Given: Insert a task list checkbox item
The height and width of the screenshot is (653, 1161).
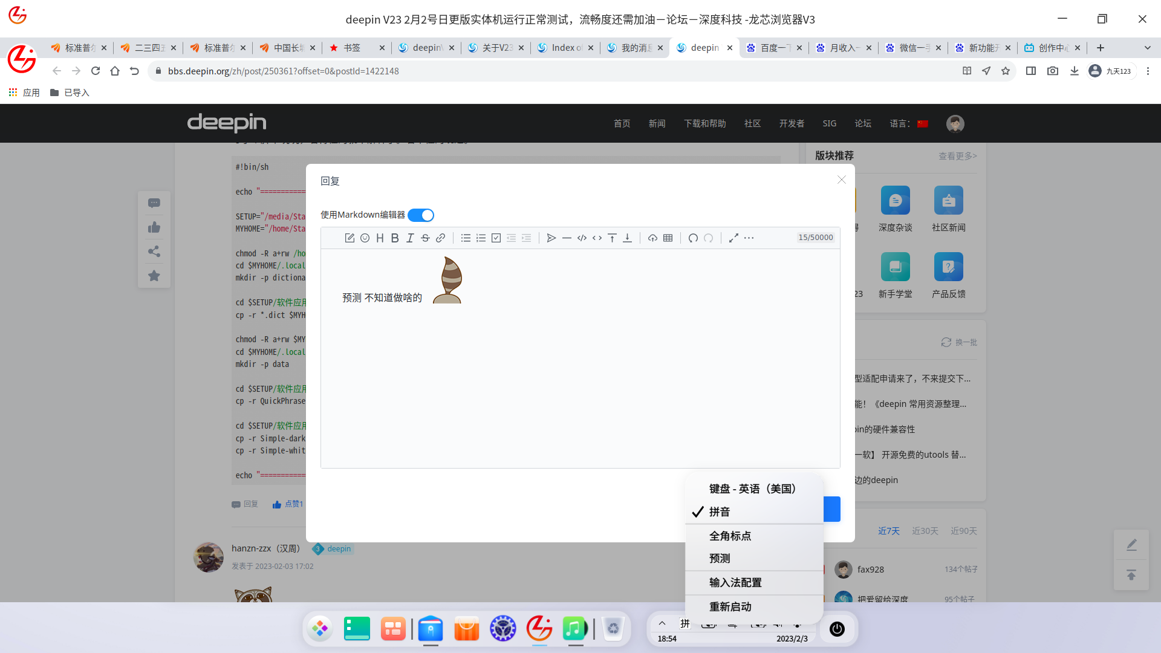Looking at the screenshot, I should [496, 238].
